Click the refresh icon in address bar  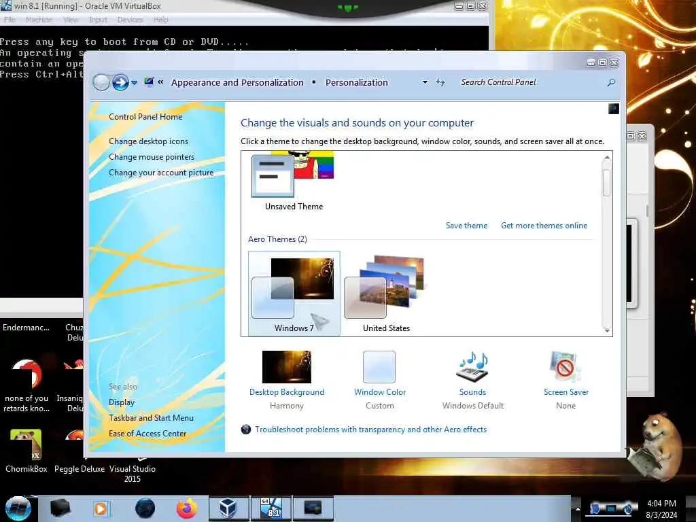point(440,82)
